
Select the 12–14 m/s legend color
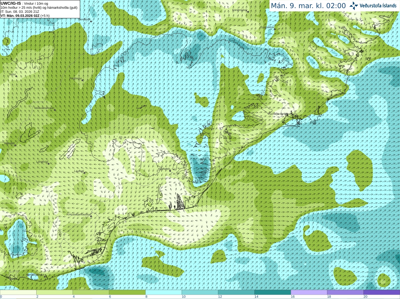pyautogui.click(x=236, y=292)
